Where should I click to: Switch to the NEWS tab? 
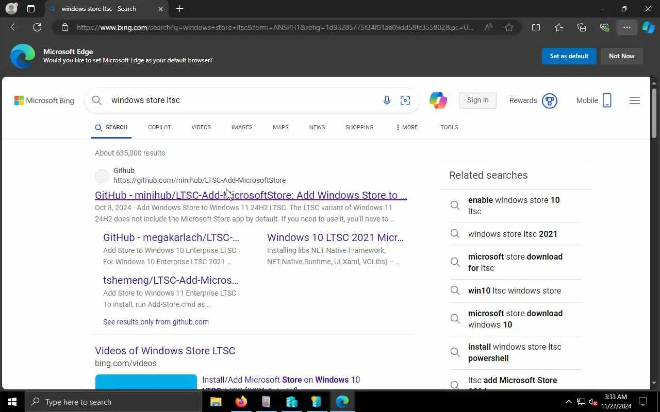click(x=317, y=127)
